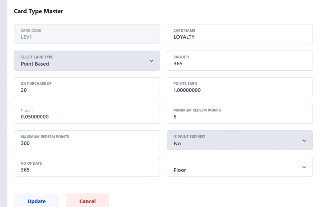
Task: Click the Maximum Redeem Points input
Action: tap(87, 143)
